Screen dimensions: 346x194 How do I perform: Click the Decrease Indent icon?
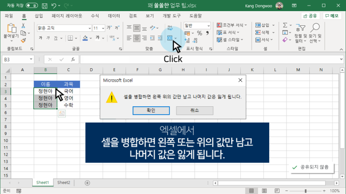[x=152, y=38]
